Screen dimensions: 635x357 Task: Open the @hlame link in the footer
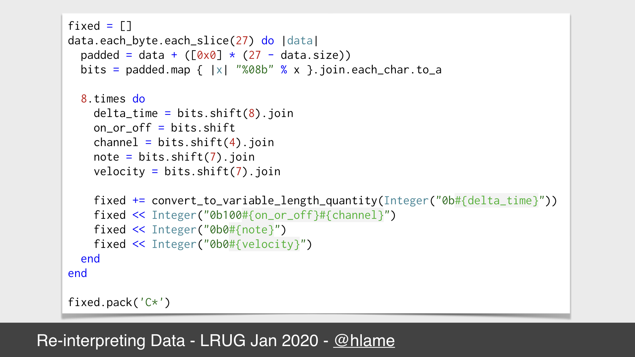click(364, 341)
